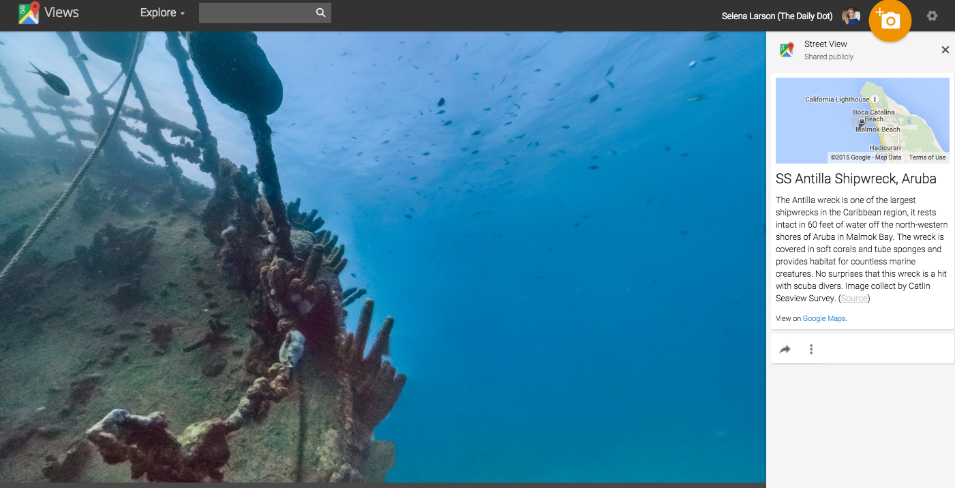Open View on Google Maps link
Screen dimensions: 955x488
[x=824, y=318]
